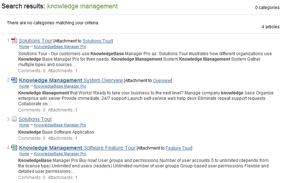Click the blank page icon beside third Solutions Tour result
The height and width of the screenshot is (183, 282).
[14, 119]
